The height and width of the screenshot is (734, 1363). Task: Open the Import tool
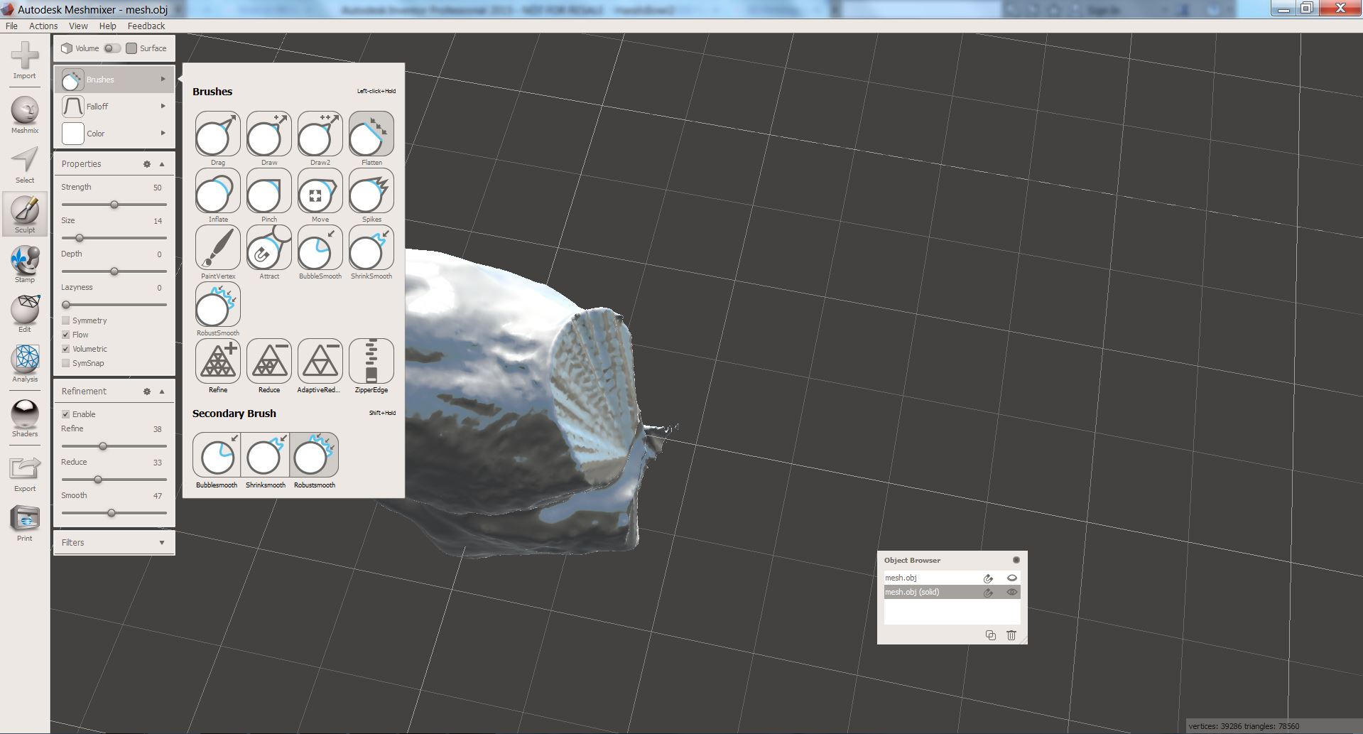[25, 60]
